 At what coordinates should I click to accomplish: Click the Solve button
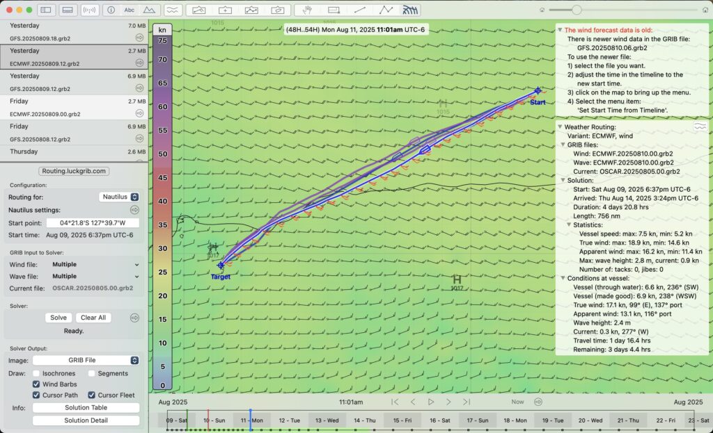(58, 318)
